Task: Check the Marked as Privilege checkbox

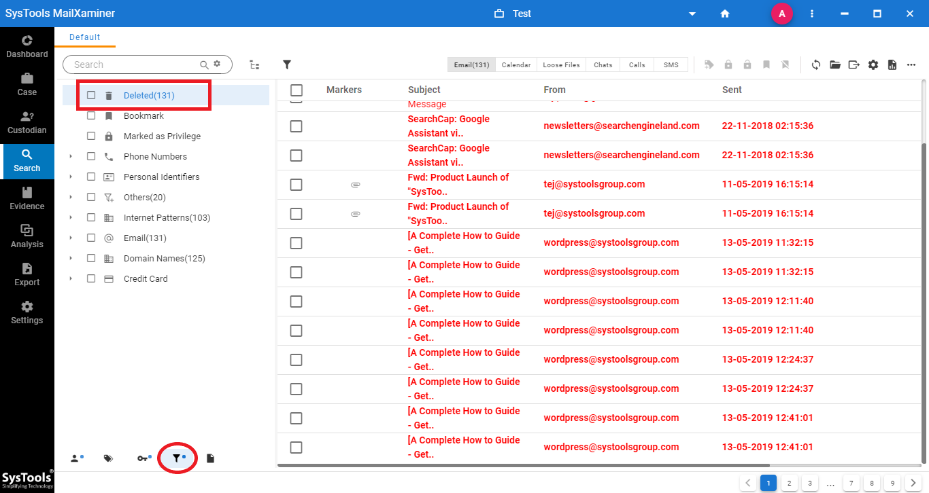Action: (x=91, y=136)
